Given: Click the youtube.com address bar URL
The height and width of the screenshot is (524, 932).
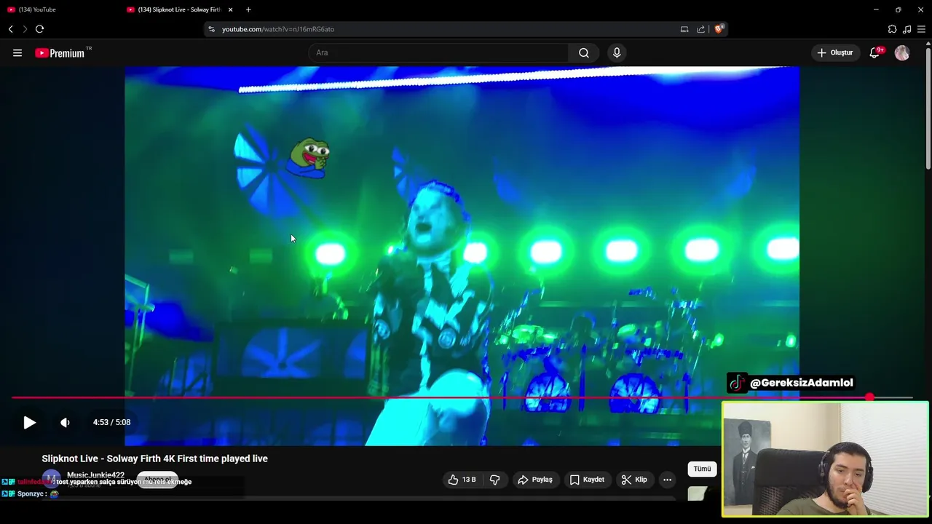Looking at the screenshot, I should (x=278, y=29).
